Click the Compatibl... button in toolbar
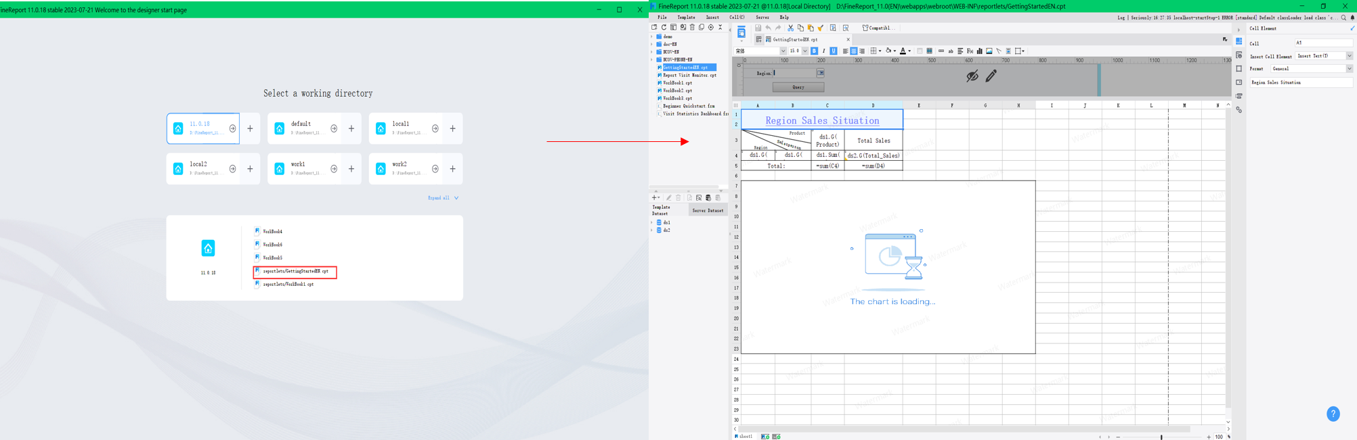The image size is (1357, 440). coord(878,28)
